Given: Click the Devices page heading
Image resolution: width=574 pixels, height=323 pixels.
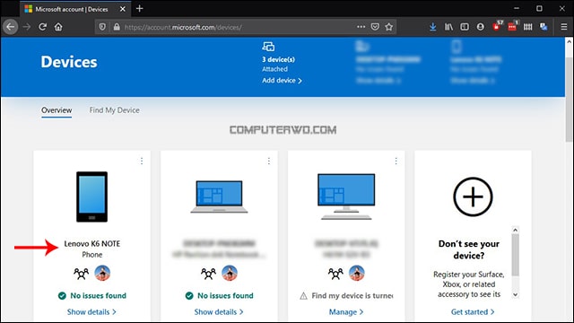Looking at the screenshot, I should pos(69,62).
